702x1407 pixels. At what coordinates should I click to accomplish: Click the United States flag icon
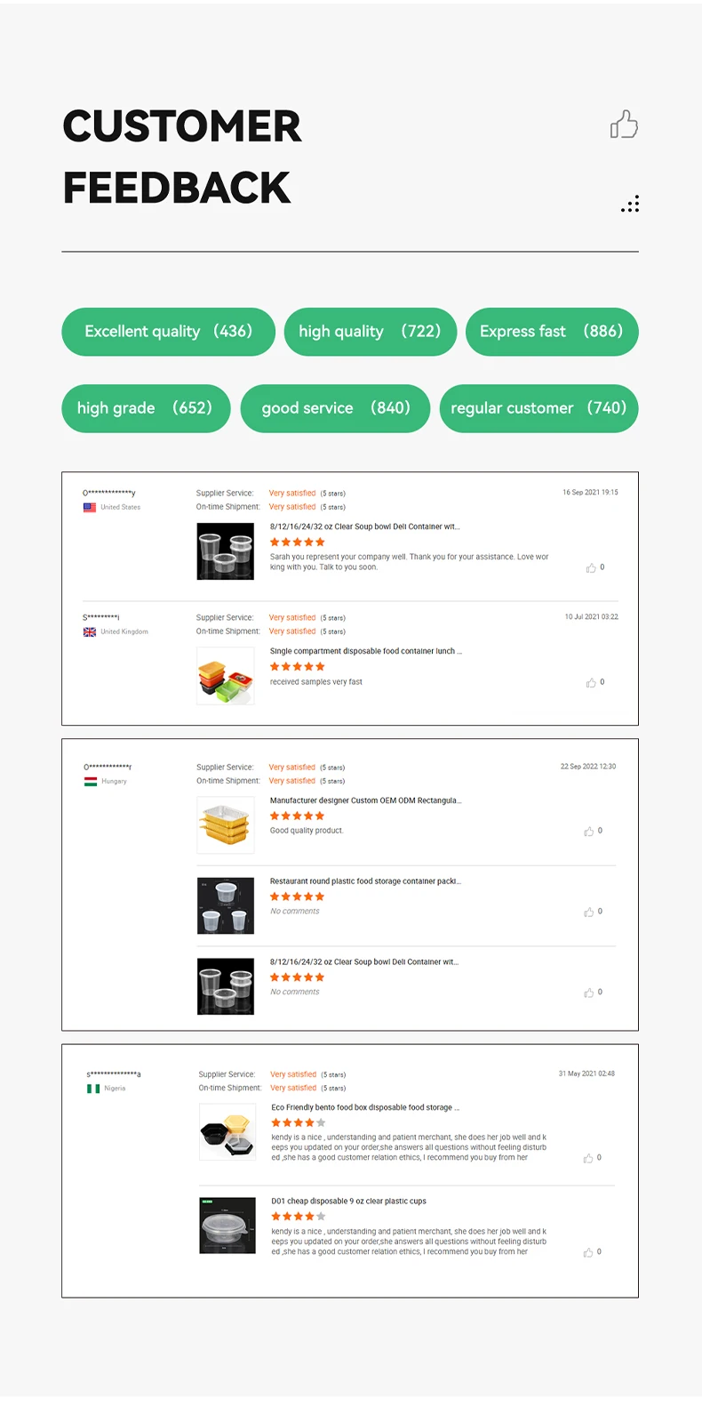(90, 508)
